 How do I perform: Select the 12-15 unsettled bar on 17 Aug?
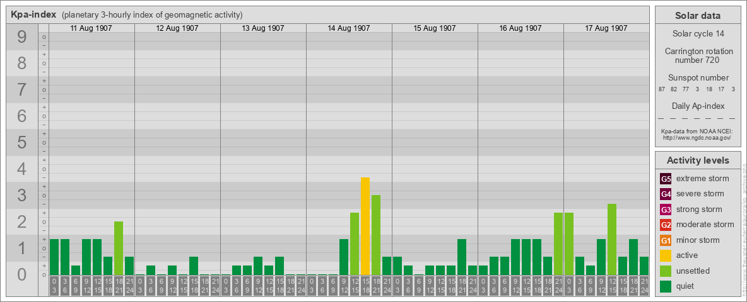[x=612, y=239]
